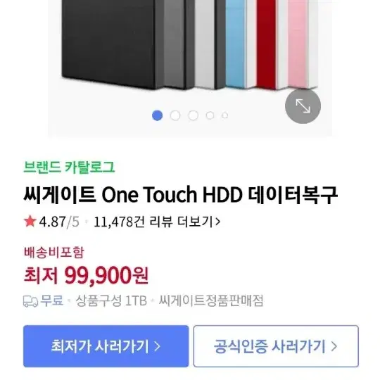Switch to the third carousel image dot
This screenshot has width=380, height=380.
(193, 115)
